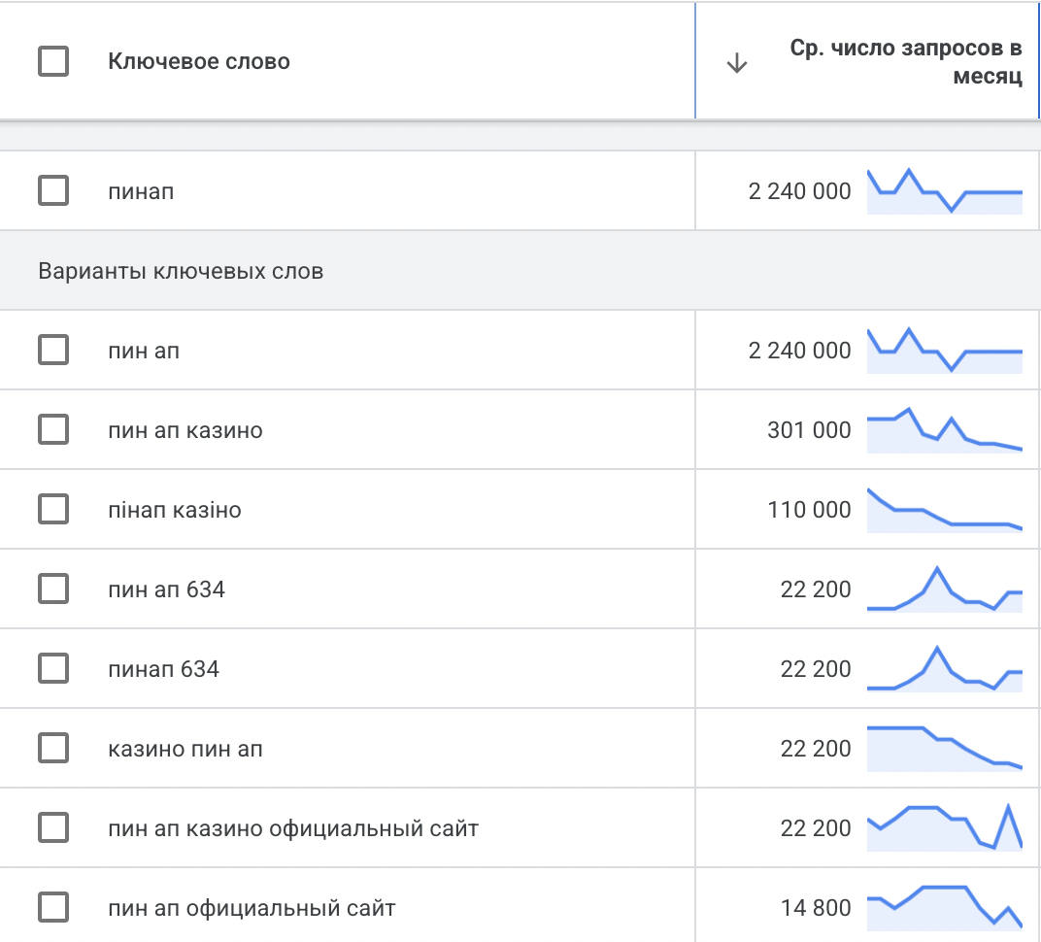Click the keyword text "пин ап"
The height and width of the screenshot is (942, 1041).
pos(144,351)
